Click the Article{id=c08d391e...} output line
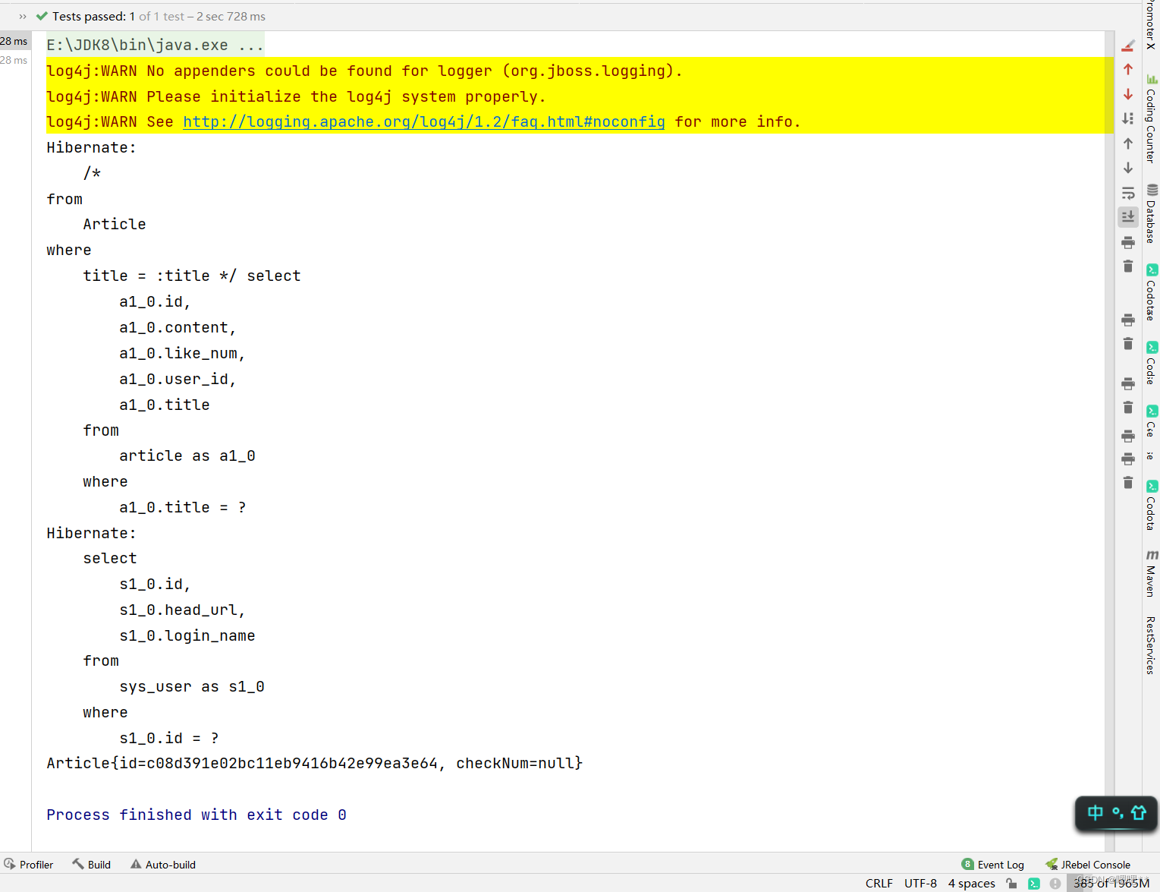1160x892 pixels. click(314, 764)
